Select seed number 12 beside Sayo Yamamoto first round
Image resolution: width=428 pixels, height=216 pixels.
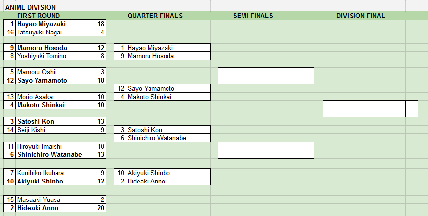10,80
